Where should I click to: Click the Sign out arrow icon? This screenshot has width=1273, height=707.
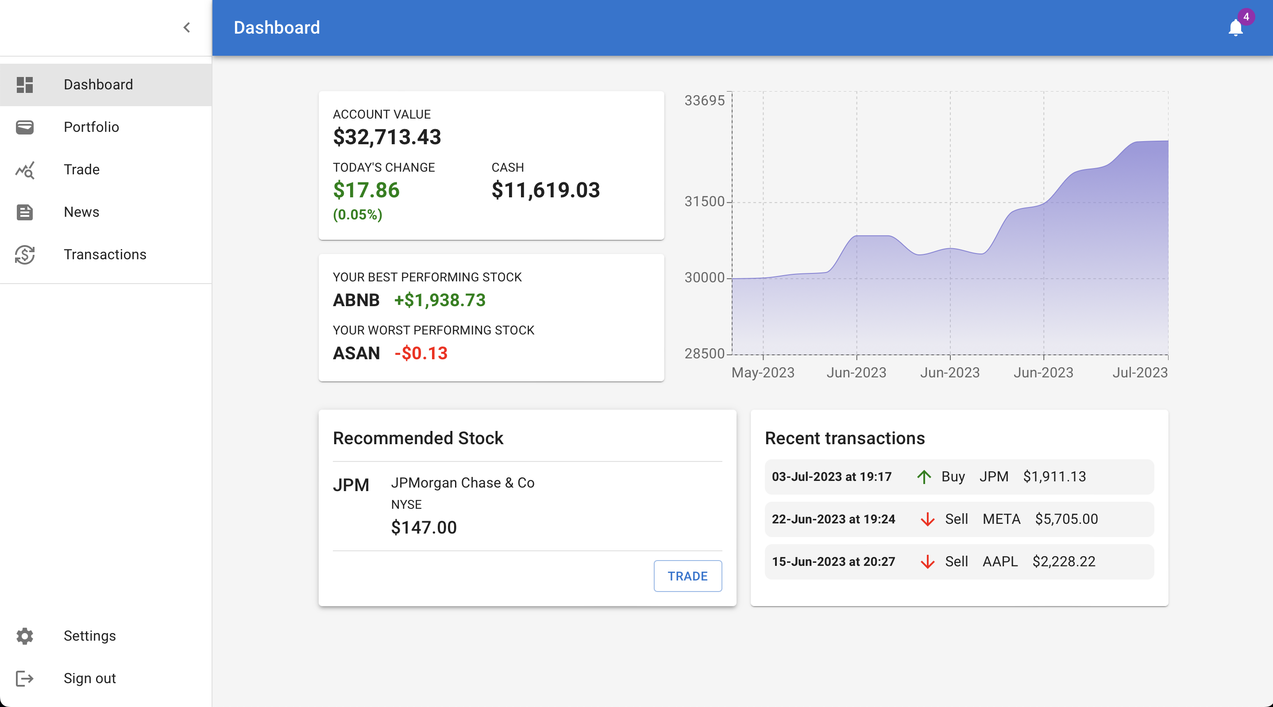[25, 678]
